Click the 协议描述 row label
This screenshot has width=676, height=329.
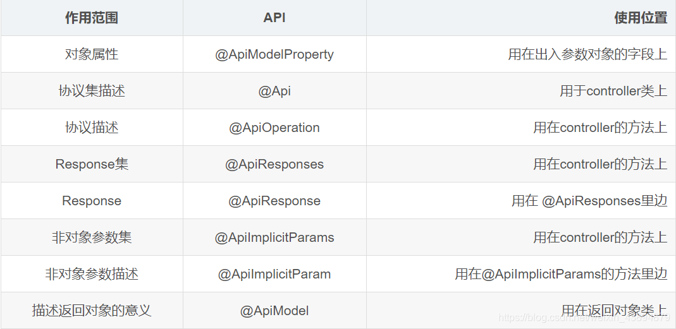click(x=92, y=128)
